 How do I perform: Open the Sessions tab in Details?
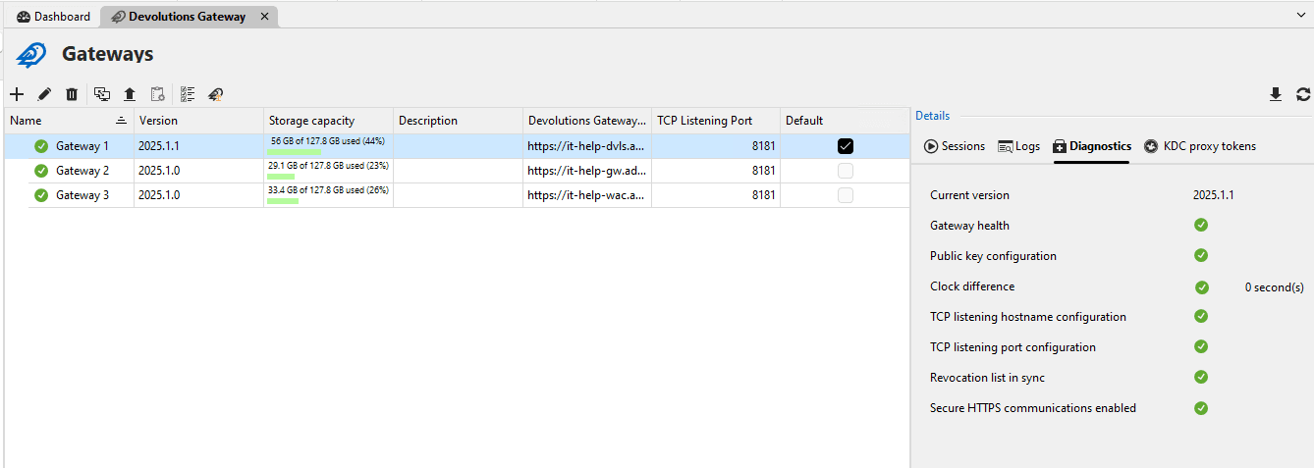coord(954,146)
